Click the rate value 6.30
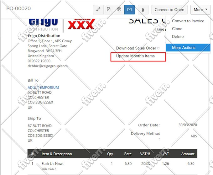This screenshot has height=175, width=213. pos(128,164)
